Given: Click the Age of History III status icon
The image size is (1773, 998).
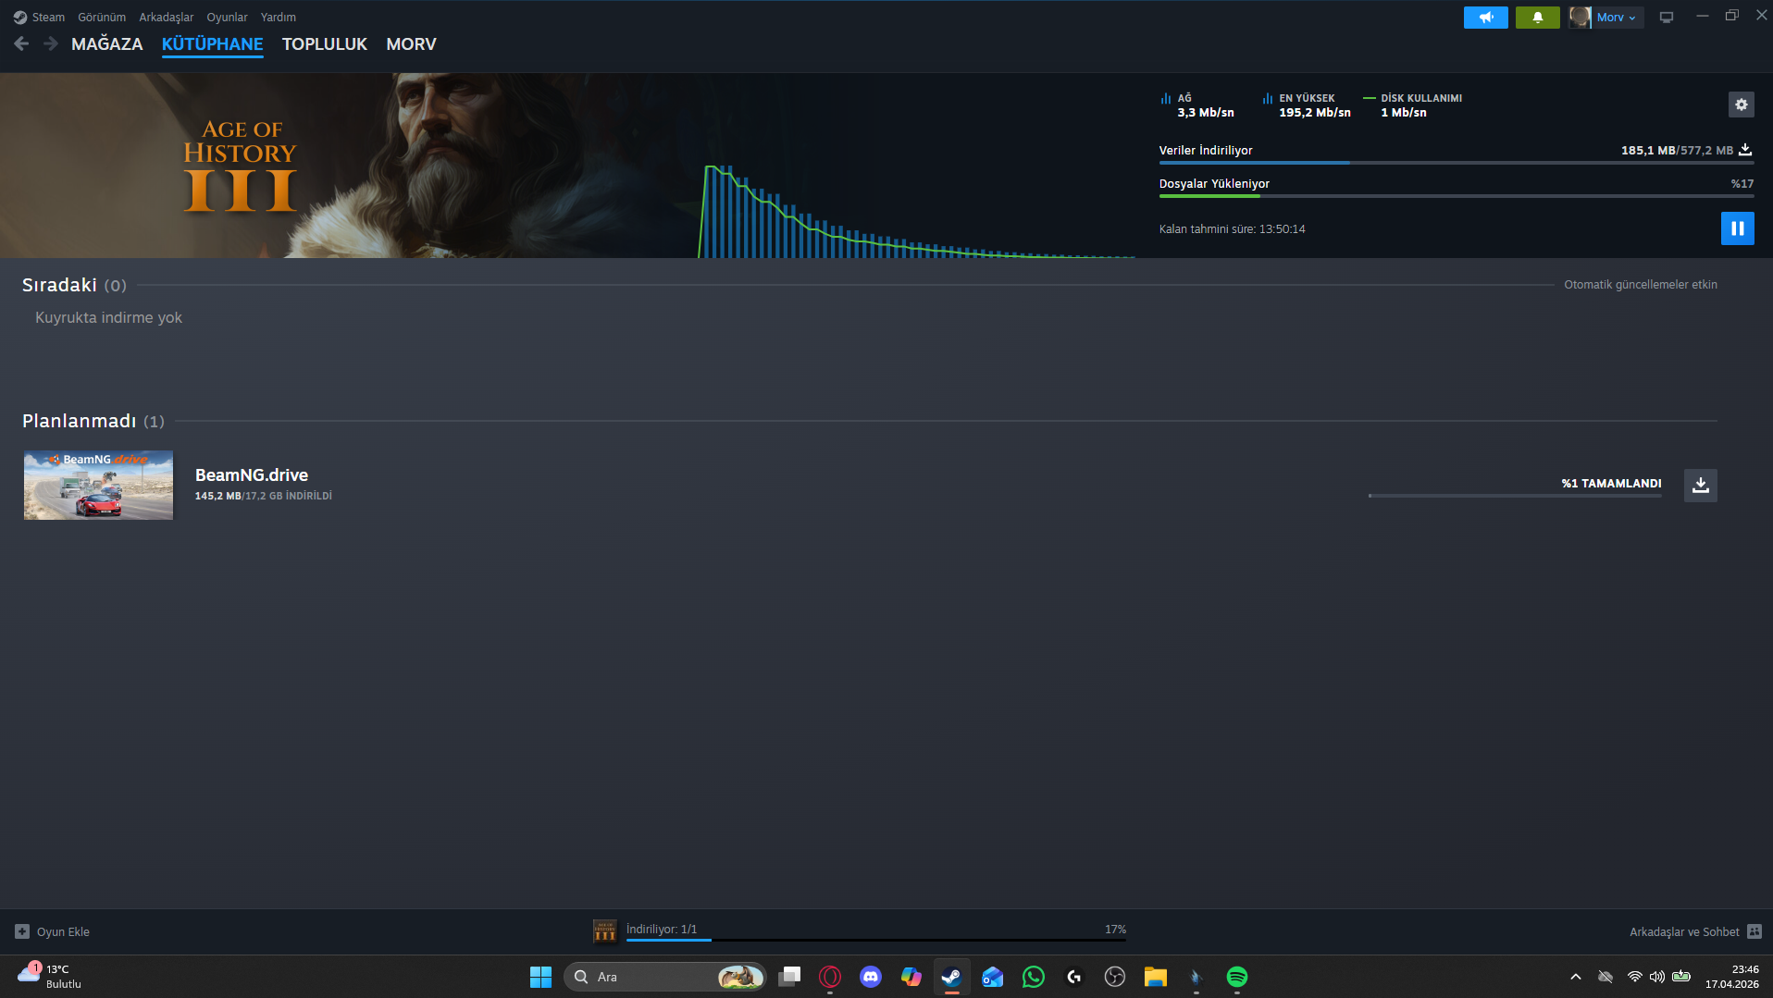Looking at the screenshot, I should coord(605,930).
